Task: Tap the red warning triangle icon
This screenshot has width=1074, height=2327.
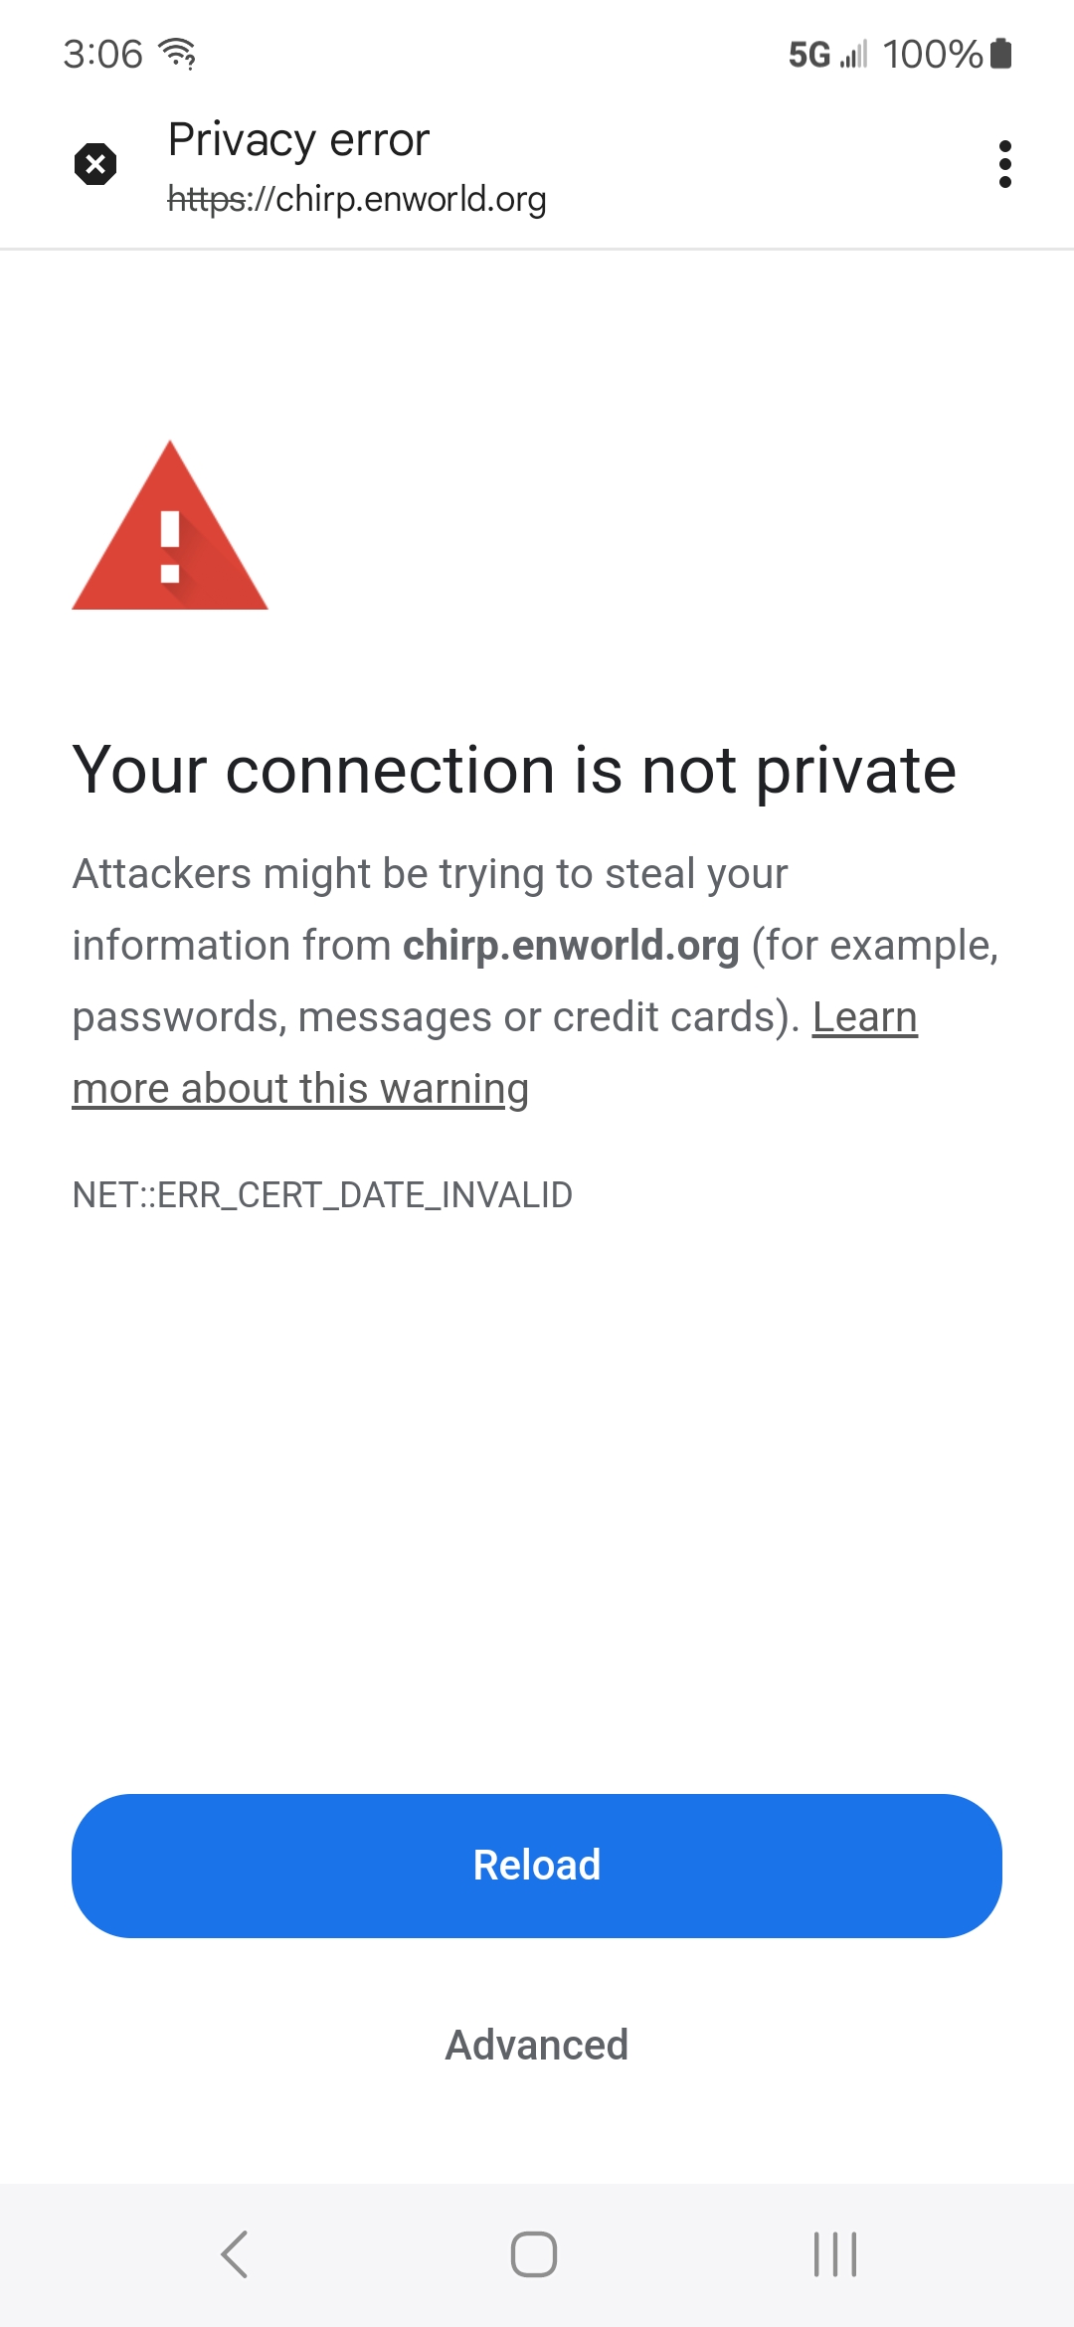Action: [170, 527]
